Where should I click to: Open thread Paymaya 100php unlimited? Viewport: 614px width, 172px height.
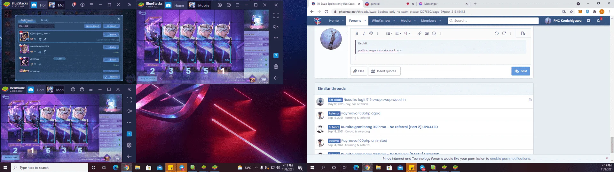click(x=364, y=141)
